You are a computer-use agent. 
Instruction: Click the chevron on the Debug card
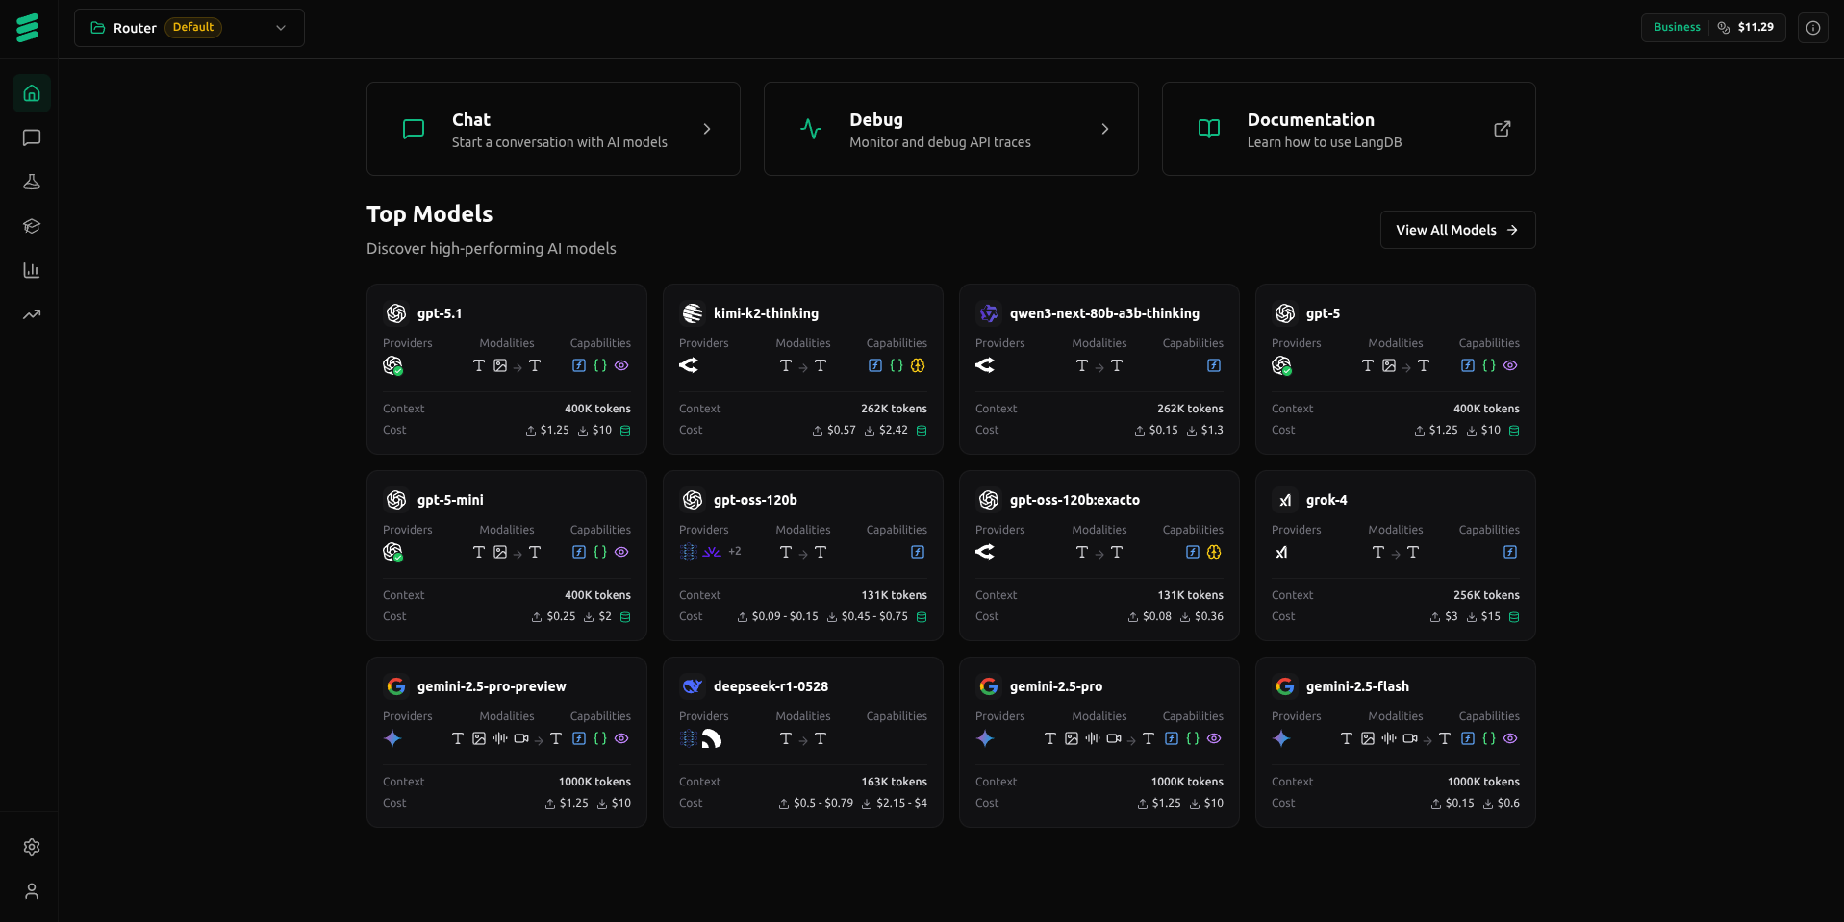[x=1104, y=129]
